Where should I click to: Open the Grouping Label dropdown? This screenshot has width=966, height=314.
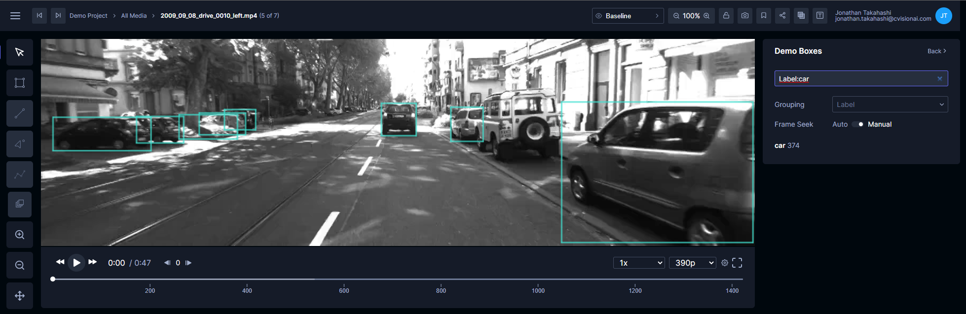890,105
